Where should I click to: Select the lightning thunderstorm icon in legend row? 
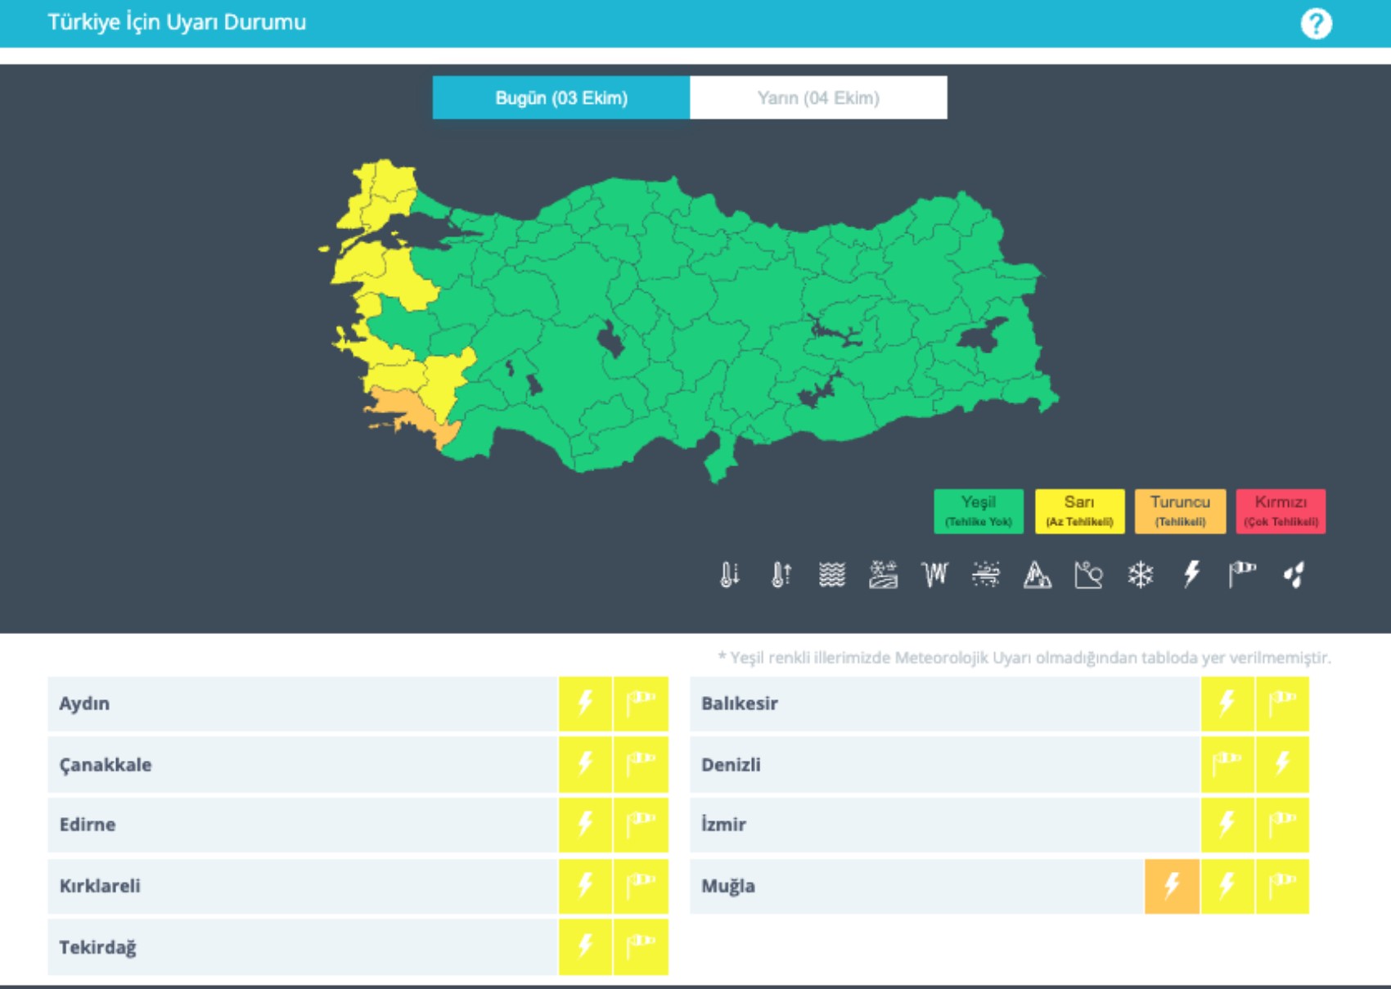click(x=1191, y=575)
